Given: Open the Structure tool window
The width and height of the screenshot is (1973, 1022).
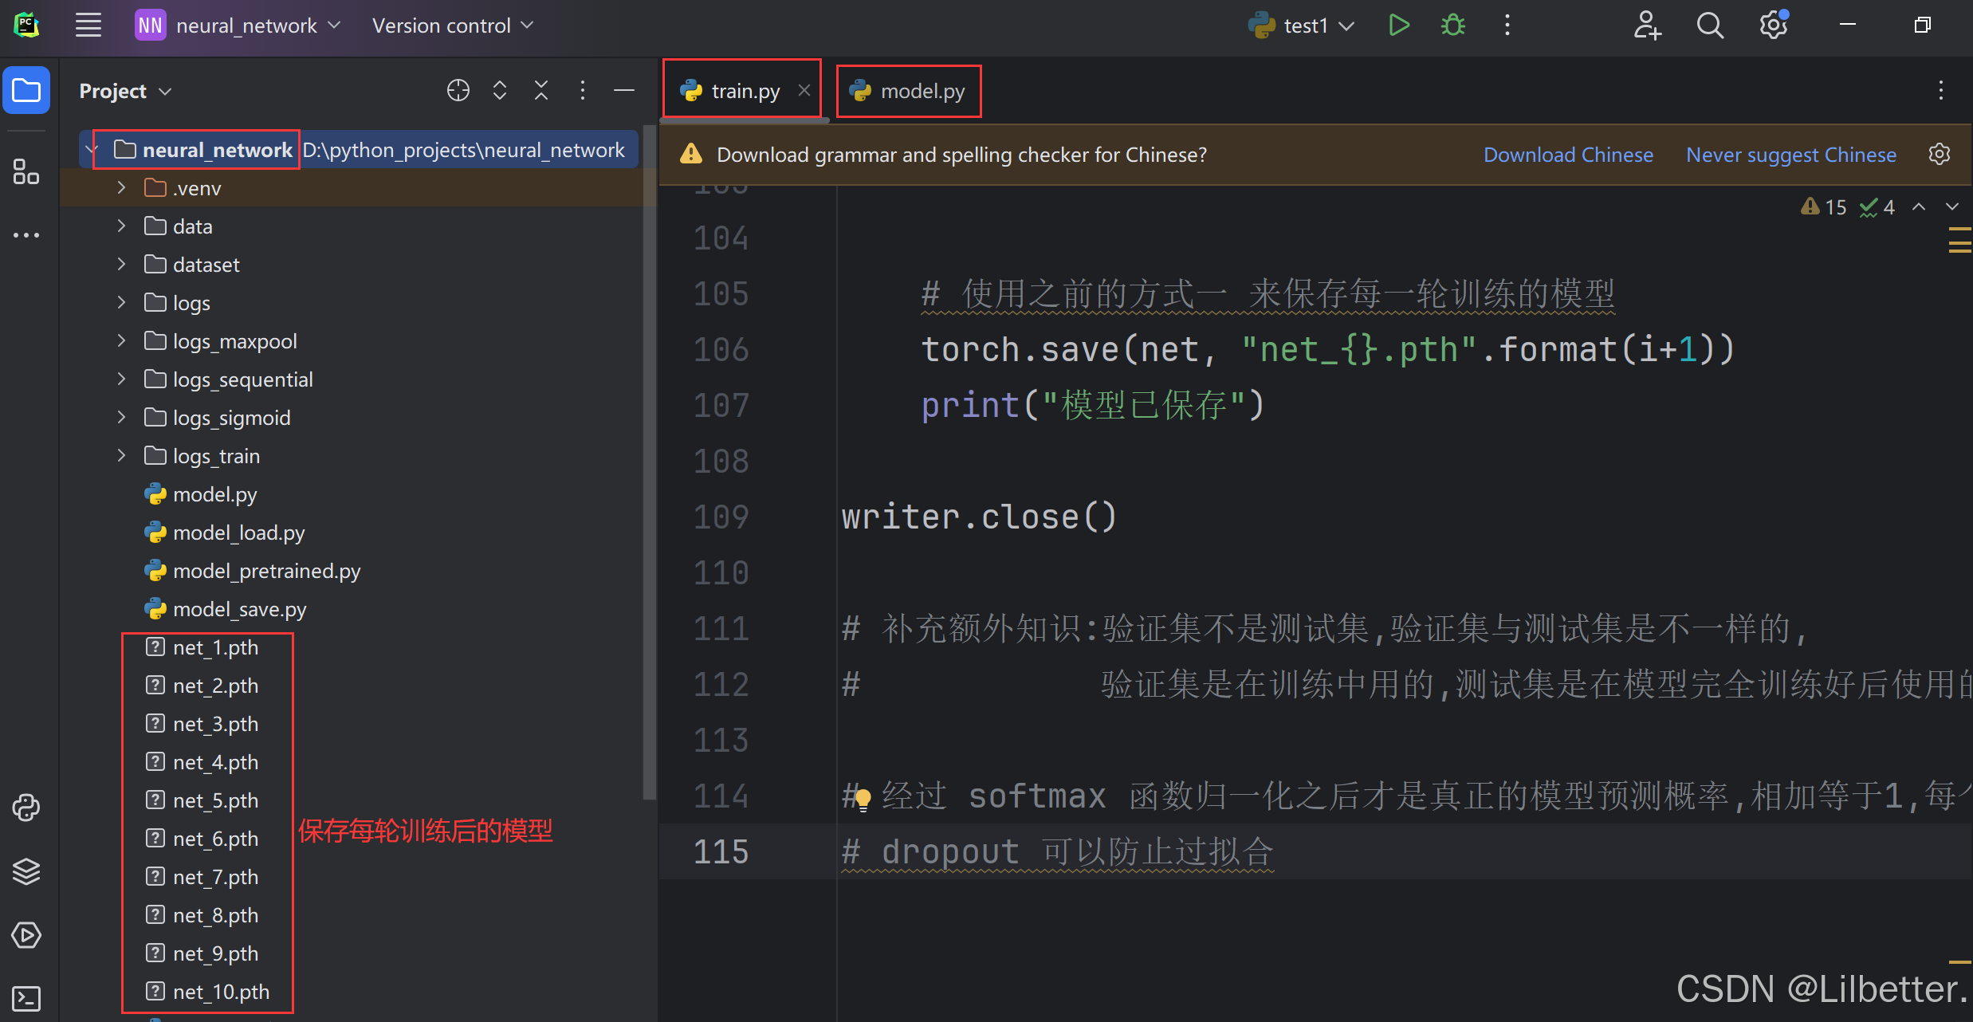Looking at the screenshot, I should click(x=26, y=171).
